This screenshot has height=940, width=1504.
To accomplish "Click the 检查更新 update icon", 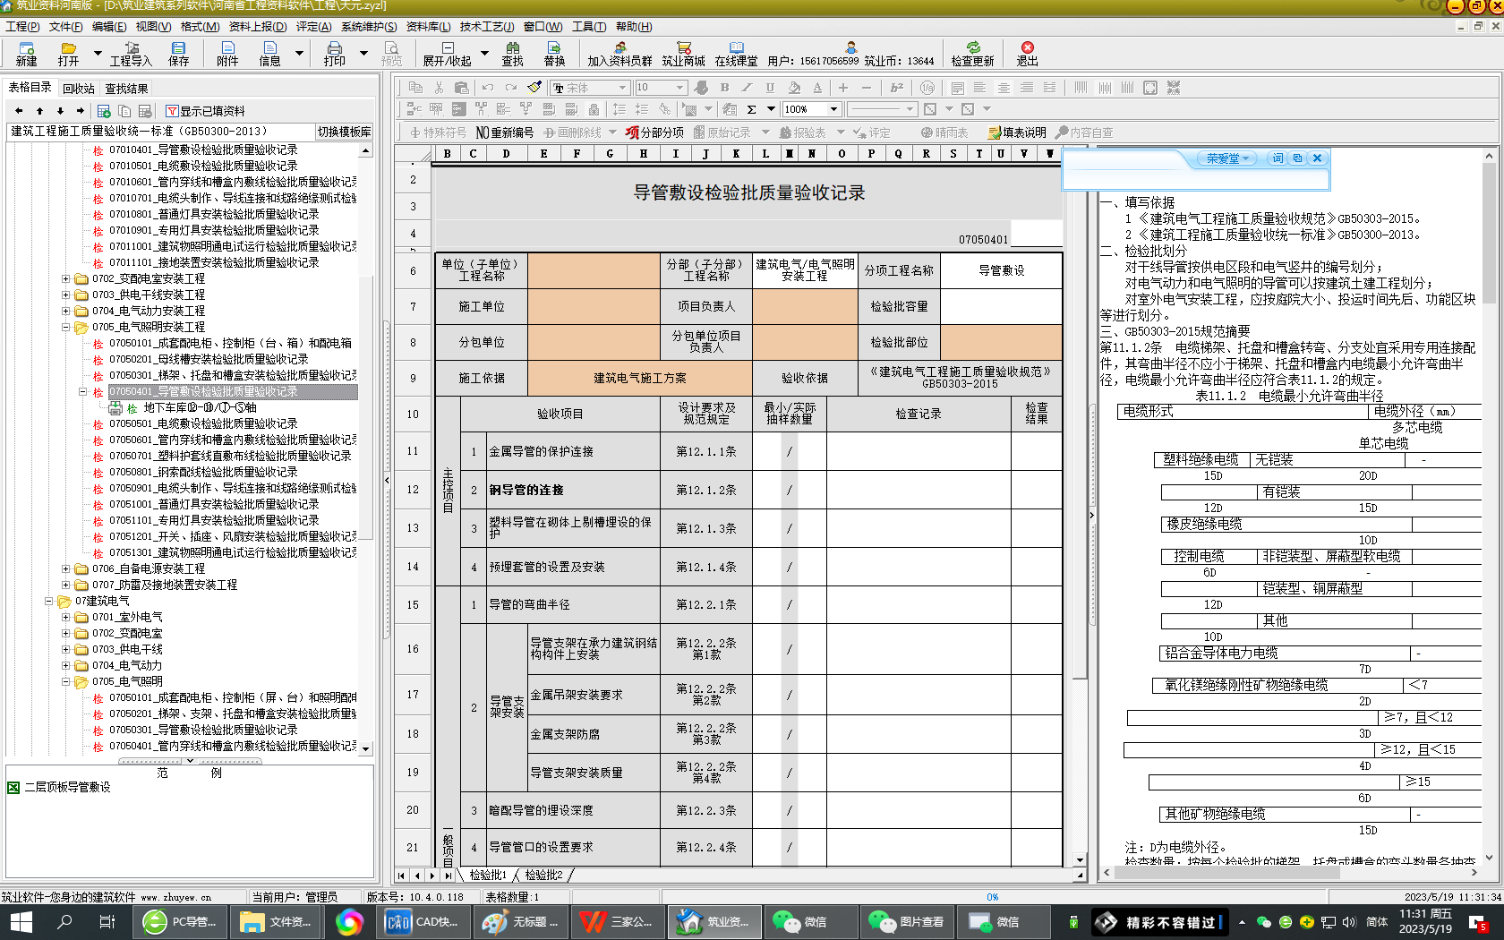I will 972,54.
